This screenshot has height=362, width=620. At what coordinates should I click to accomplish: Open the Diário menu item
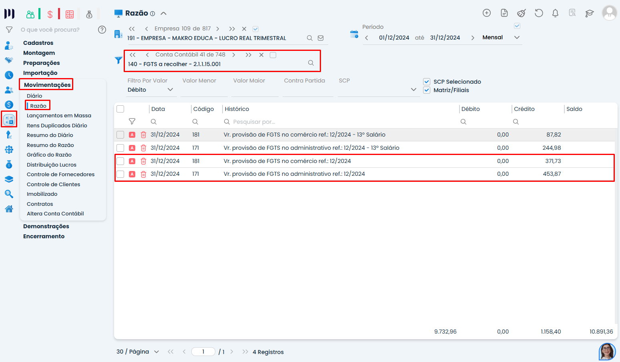pos(34,96)
